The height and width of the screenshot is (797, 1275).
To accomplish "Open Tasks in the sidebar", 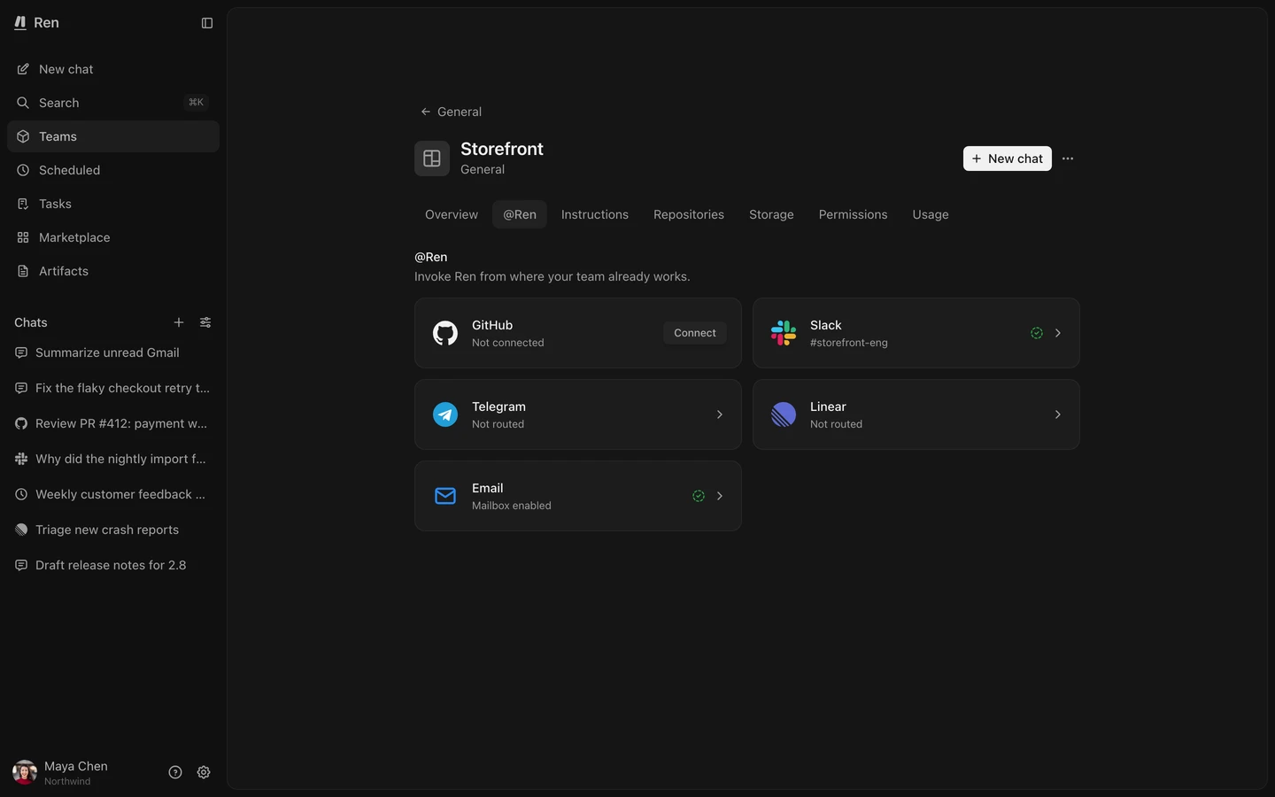I will tap(113, 204).
